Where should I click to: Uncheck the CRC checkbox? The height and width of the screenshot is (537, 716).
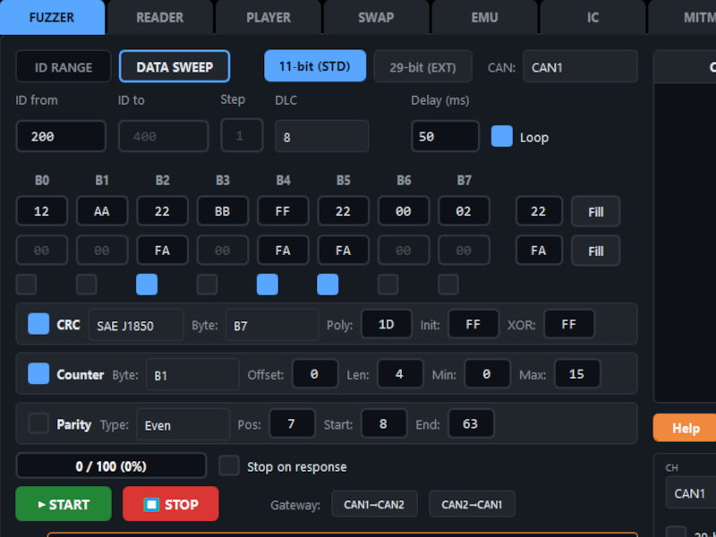click(38, 324)
